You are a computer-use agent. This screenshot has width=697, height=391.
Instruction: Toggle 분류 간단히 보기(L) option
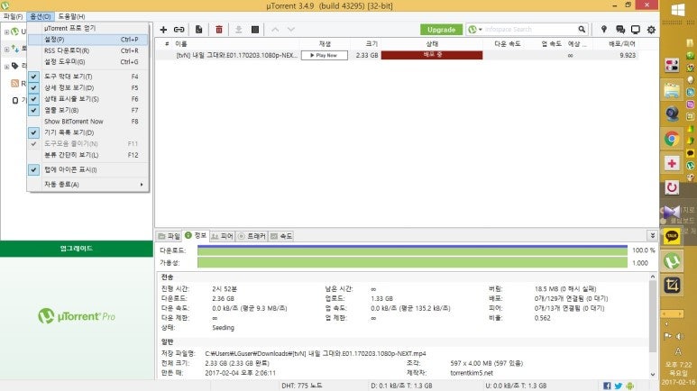pos(88,155)
